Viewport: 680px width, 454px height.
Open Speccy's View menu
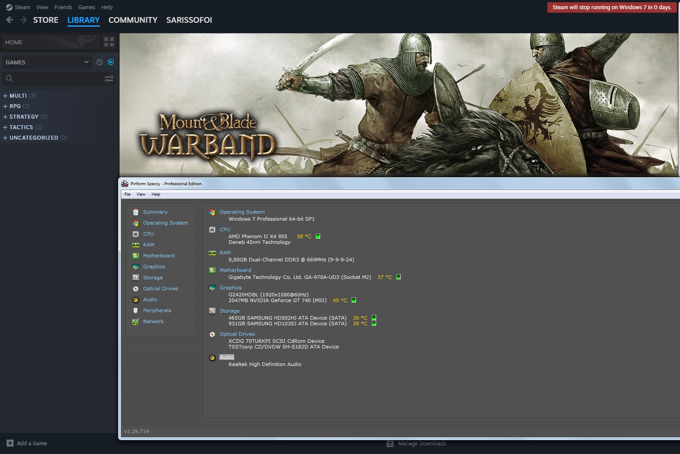click(141, 194)
